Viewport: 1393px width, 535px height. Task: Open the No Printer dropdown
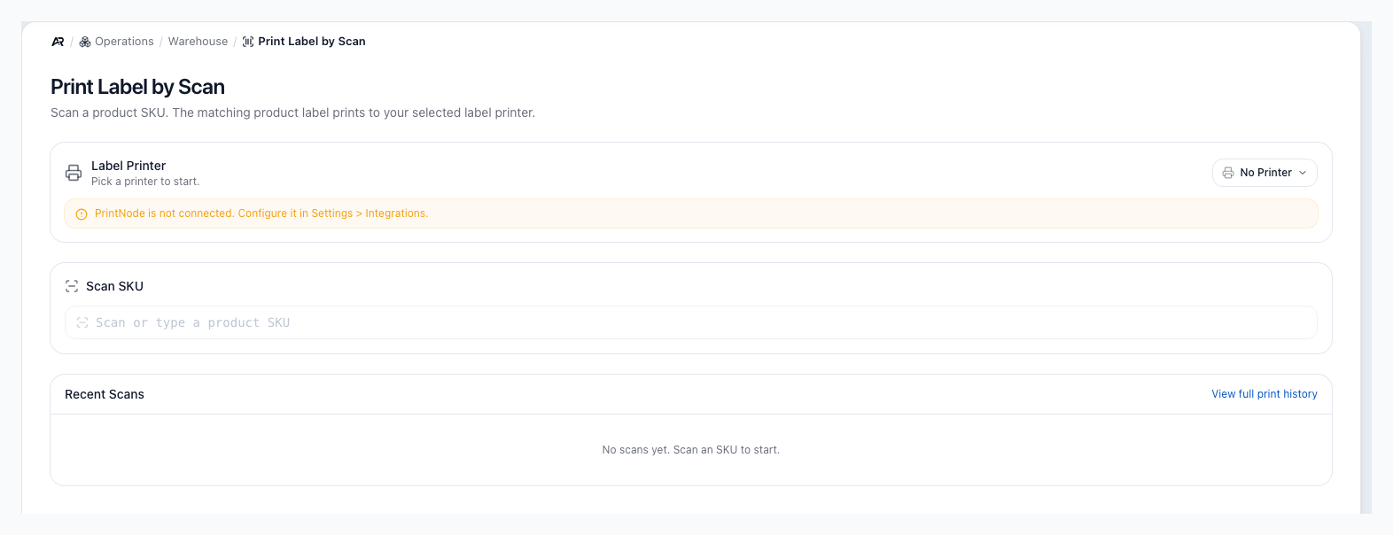tap(1265, 173)
